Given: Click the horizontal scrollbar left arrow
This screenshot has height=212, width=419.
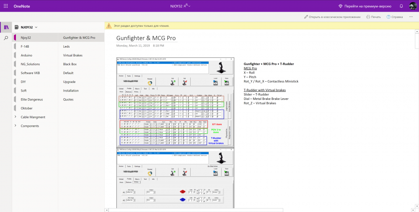Looking at the screenshot, I should tap(106, 210).
